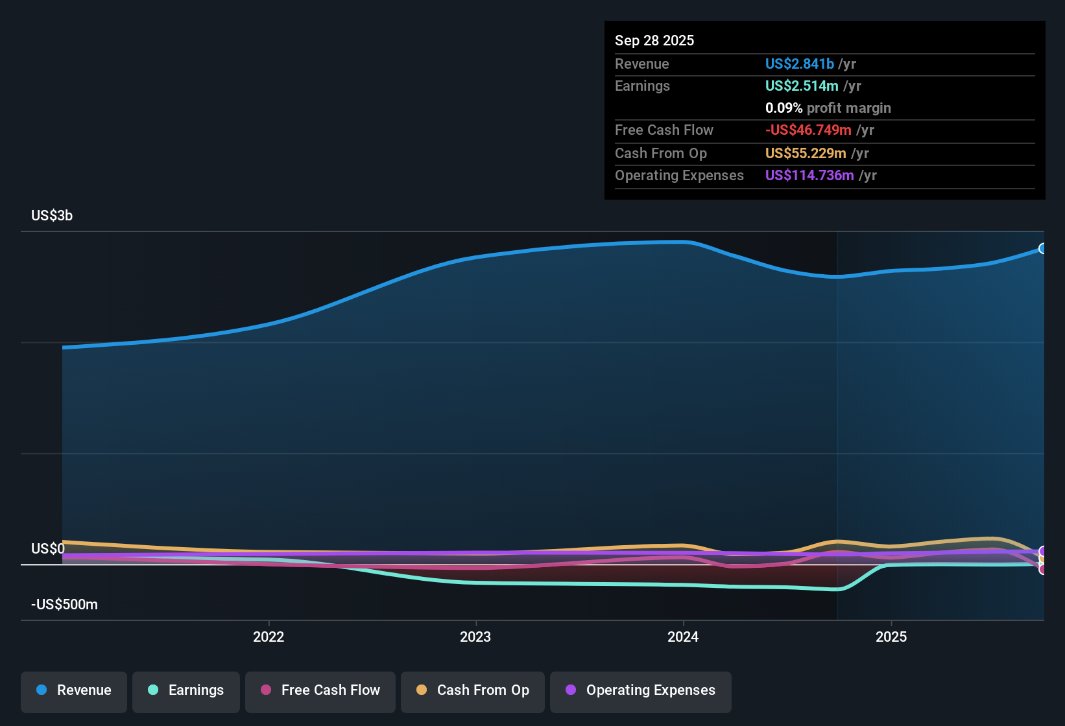Viewport: 1065px width, 726px height.
Task: Toggle the Cash From Op legend button
Action: point(473,691)
